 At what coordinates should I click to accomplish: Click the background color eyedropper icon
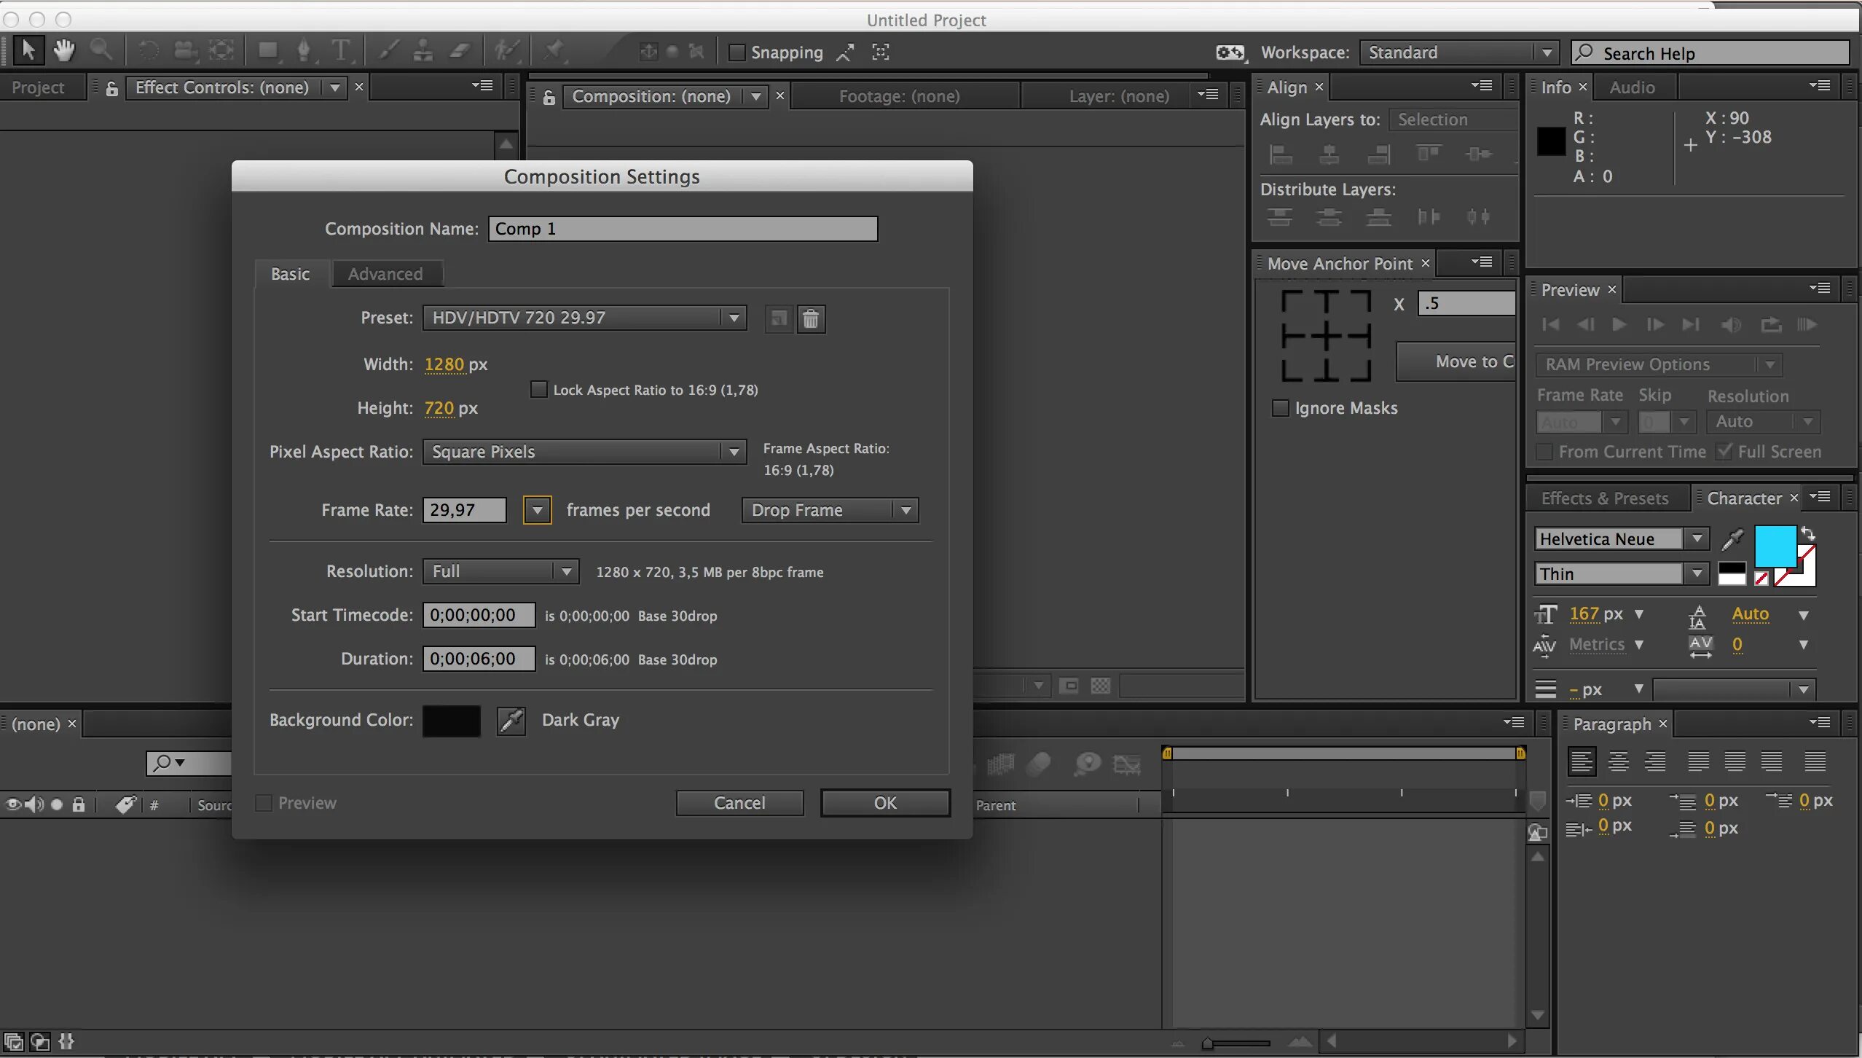coord(511,721)
